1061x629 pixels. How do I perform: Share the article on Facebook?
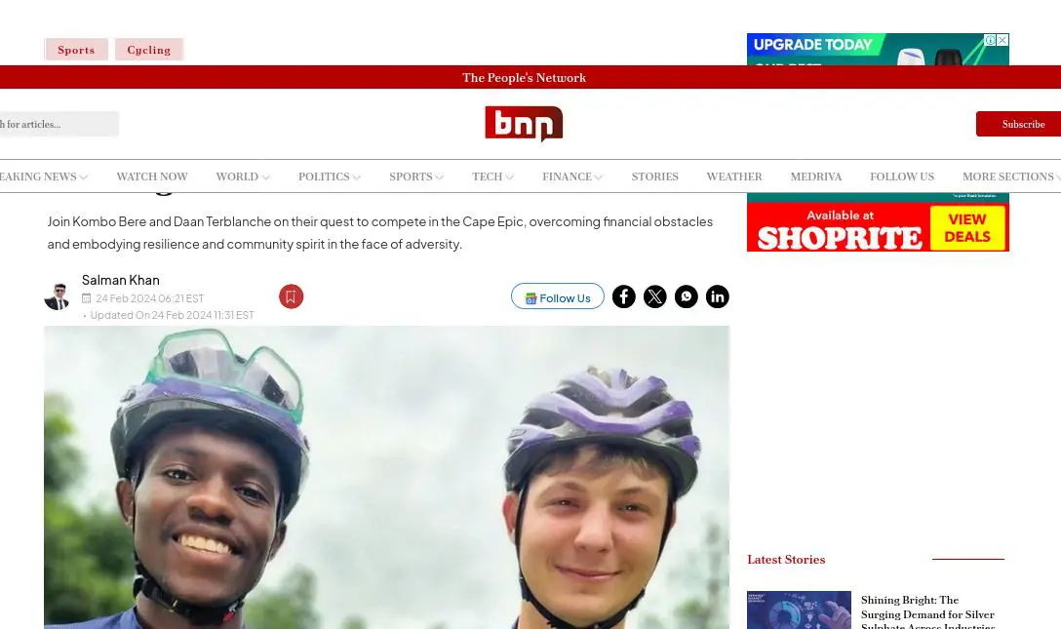[623, 296]
